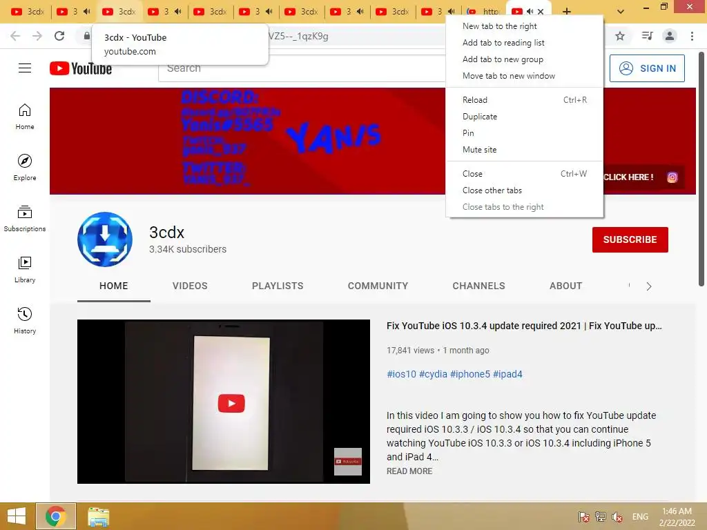This screenshot has width=707, height=530.
Task: Open the Action Center flag tray icon
Action: click(x=584, y=517)
